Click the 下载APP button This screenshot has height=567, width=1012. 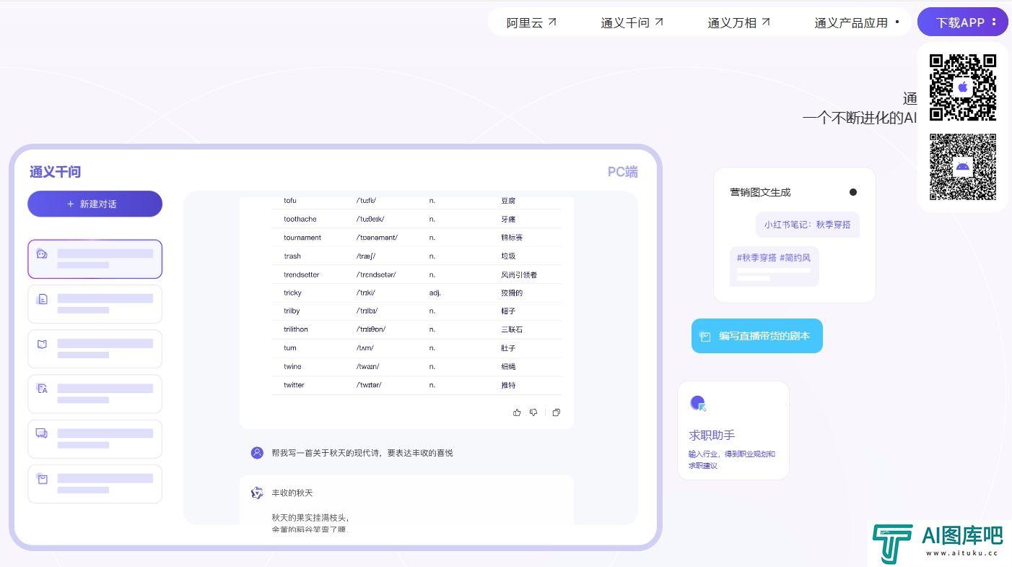963,22
